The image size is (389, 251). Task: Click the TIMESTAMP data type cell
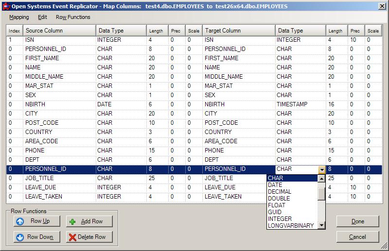(301, 104)
